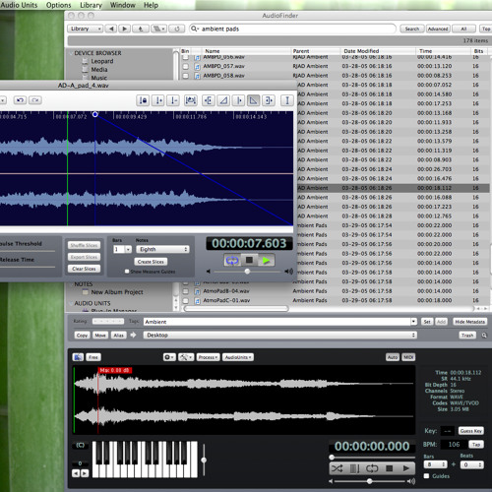Click the vertical pitch slider beside the keyboard
The image size is (492, 492).
[x=204, y=460]
